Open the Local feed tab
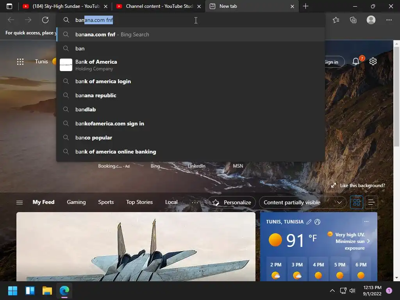 171,202
